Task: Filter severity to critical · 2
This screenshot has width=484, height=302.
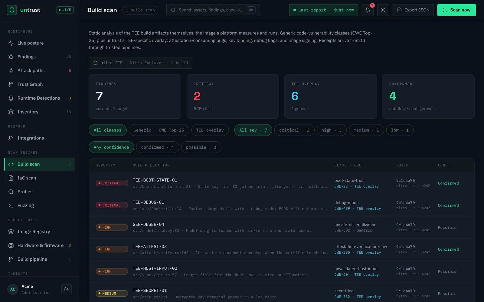Action: tap(294, 130)
